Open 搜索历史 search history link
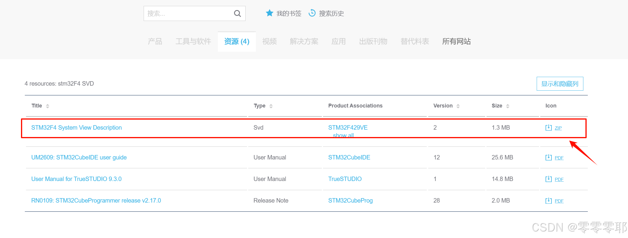The image size is (628, 238). (331, 13)
